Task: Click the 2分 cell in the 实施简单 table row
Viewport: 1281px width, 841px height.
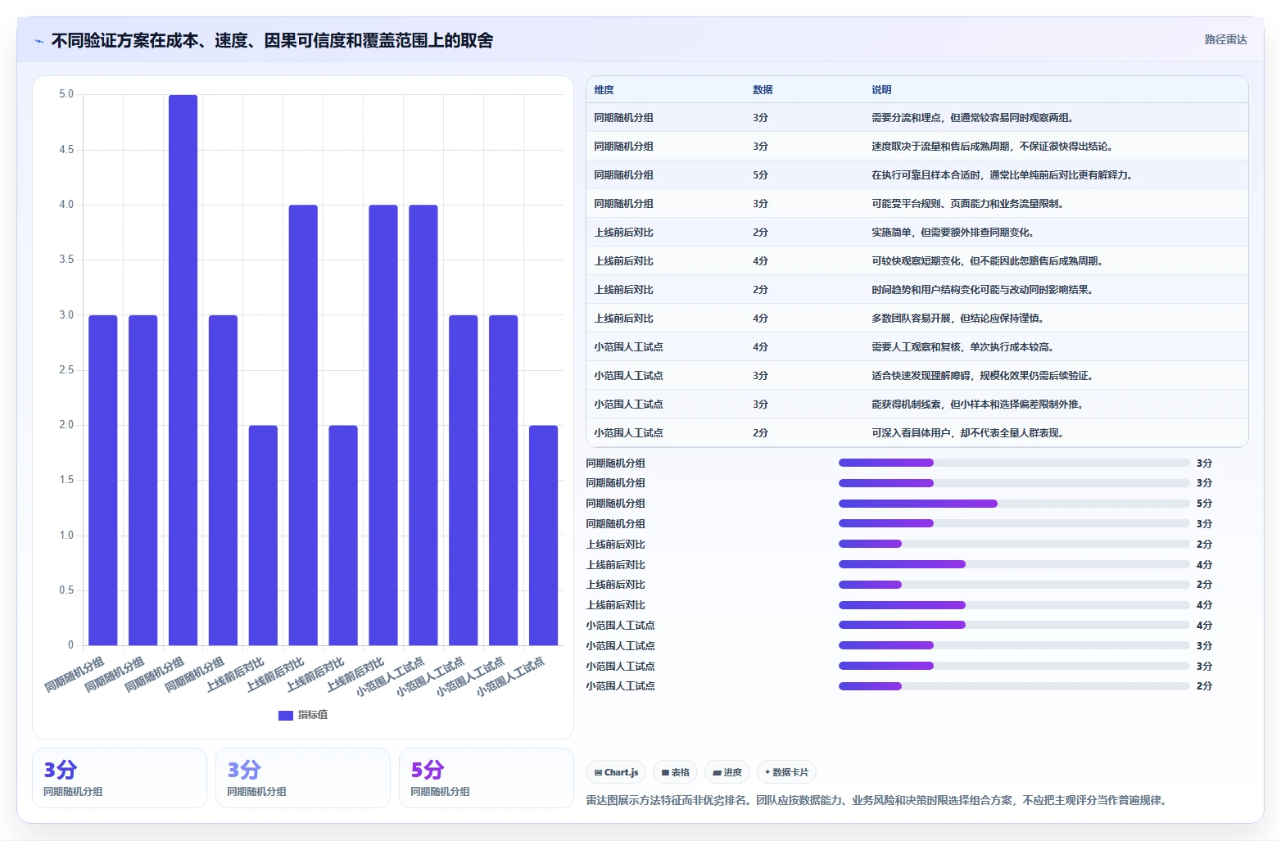Action: (760, 233)
